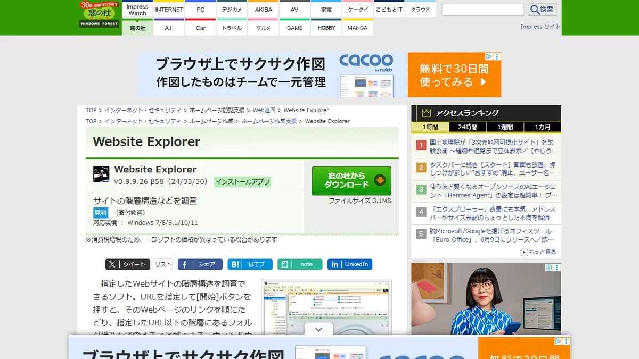Open the デジカメ tab

pos(232,10)
